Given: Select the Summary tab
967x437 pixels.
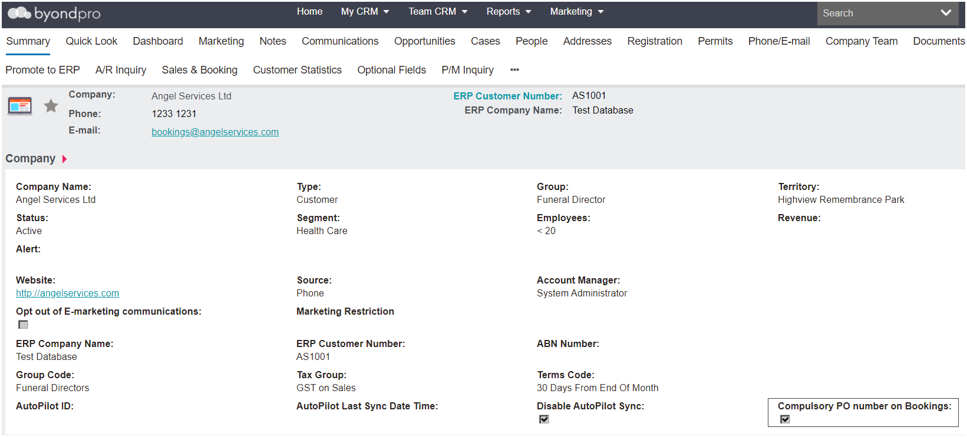Looking at the screenshot, I should [28, 41].
